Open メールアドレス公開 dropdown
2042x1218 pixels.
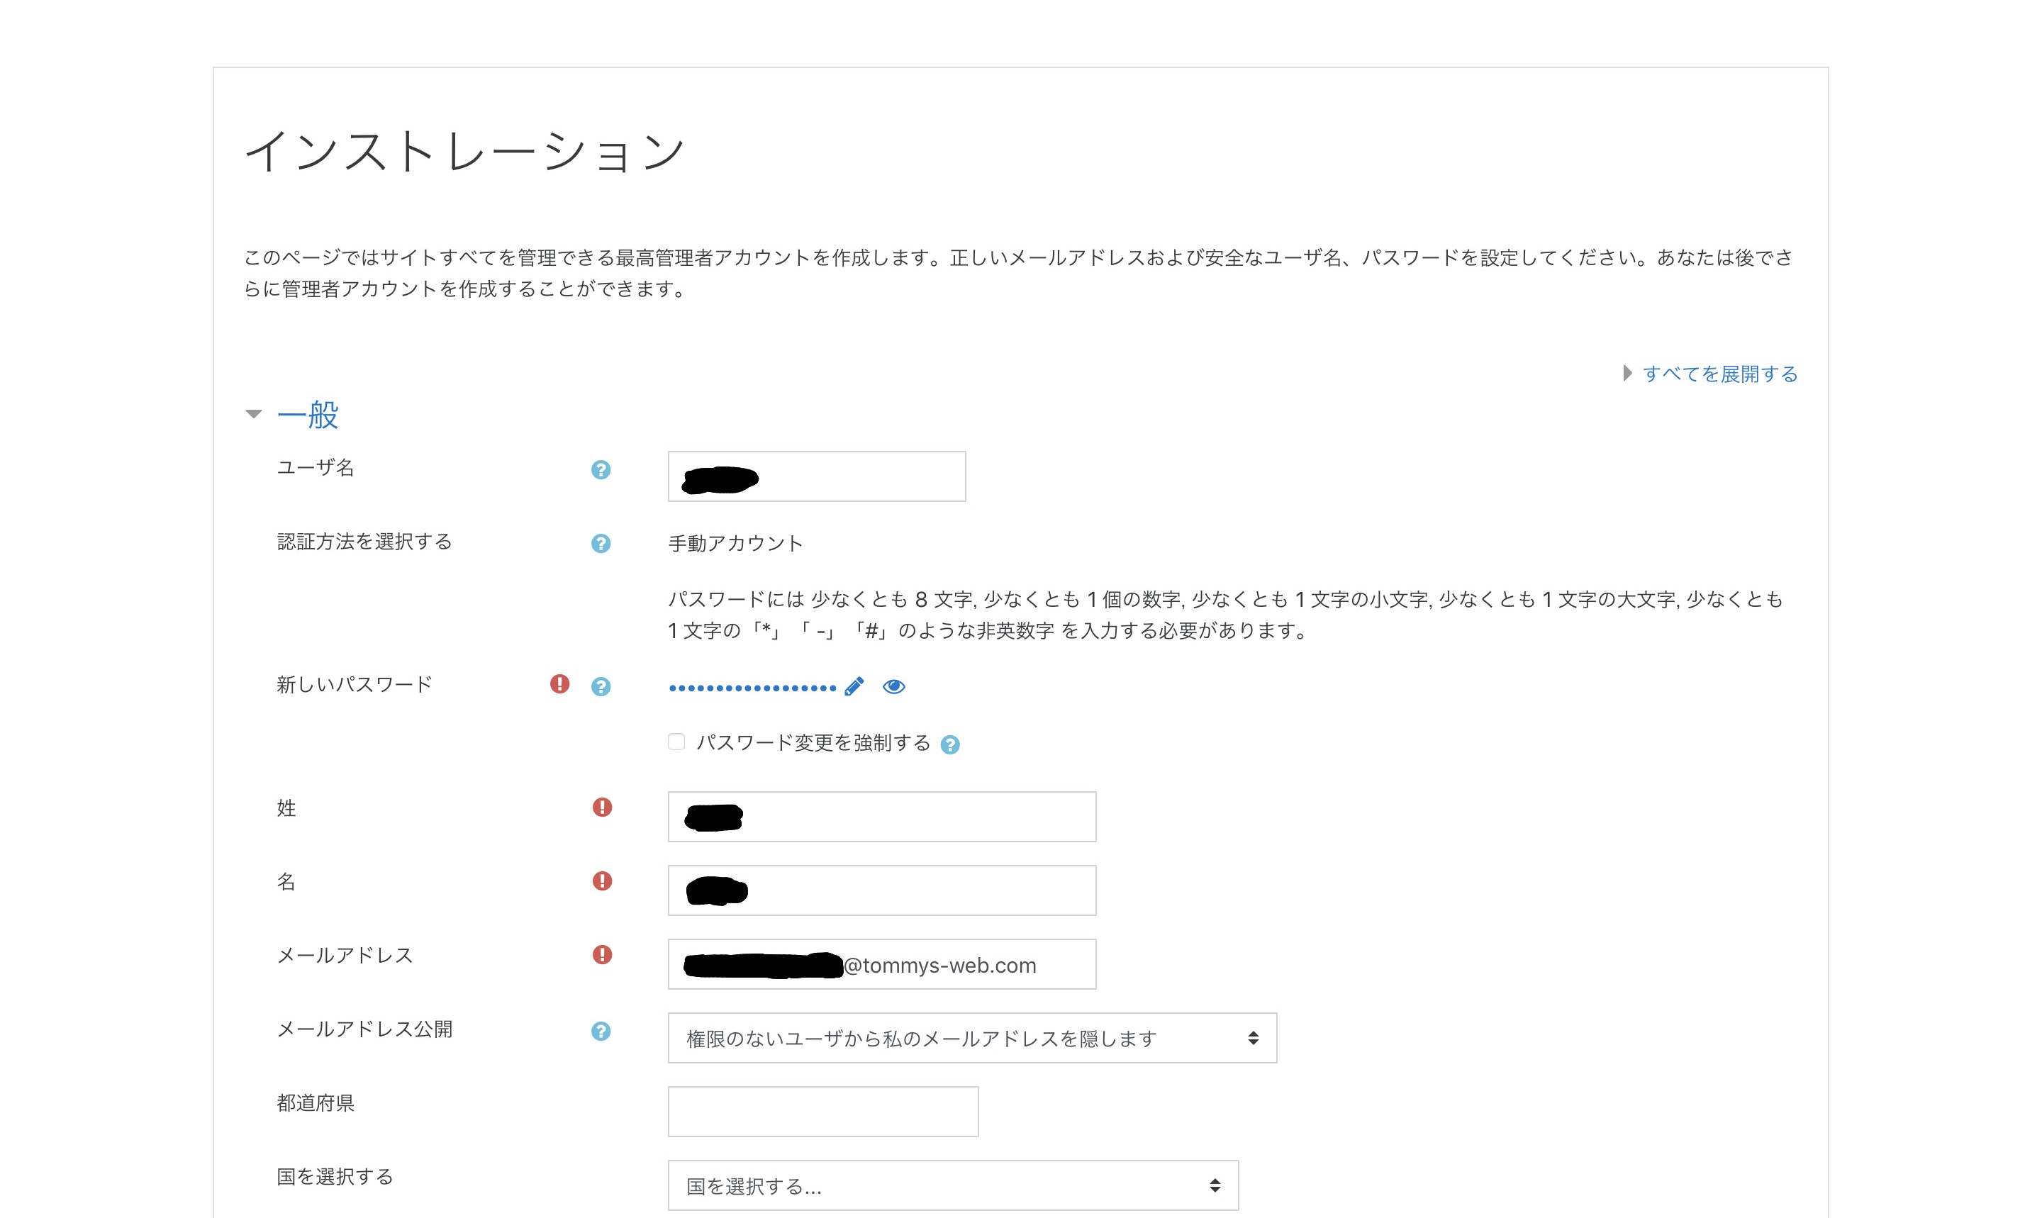tap(973, 1038)
